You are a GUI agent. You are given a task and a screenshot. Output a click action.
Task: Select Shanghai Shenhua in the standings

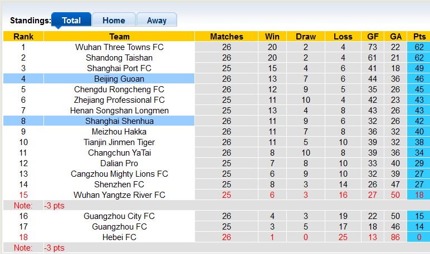pos(119,121)
